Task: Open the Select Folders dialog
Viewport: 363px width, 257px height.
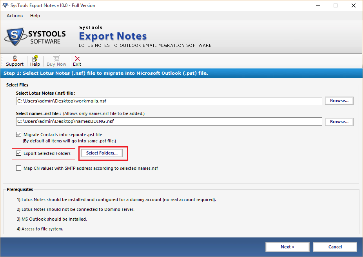Action: 102,153
